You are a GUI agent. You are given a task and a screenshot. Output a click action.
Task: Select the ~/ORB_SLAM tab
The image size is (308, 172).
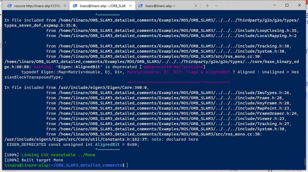102,6
